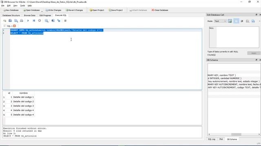
Task: Click the lines icon at SQL toolbar end
Action: tap(65, 21)
